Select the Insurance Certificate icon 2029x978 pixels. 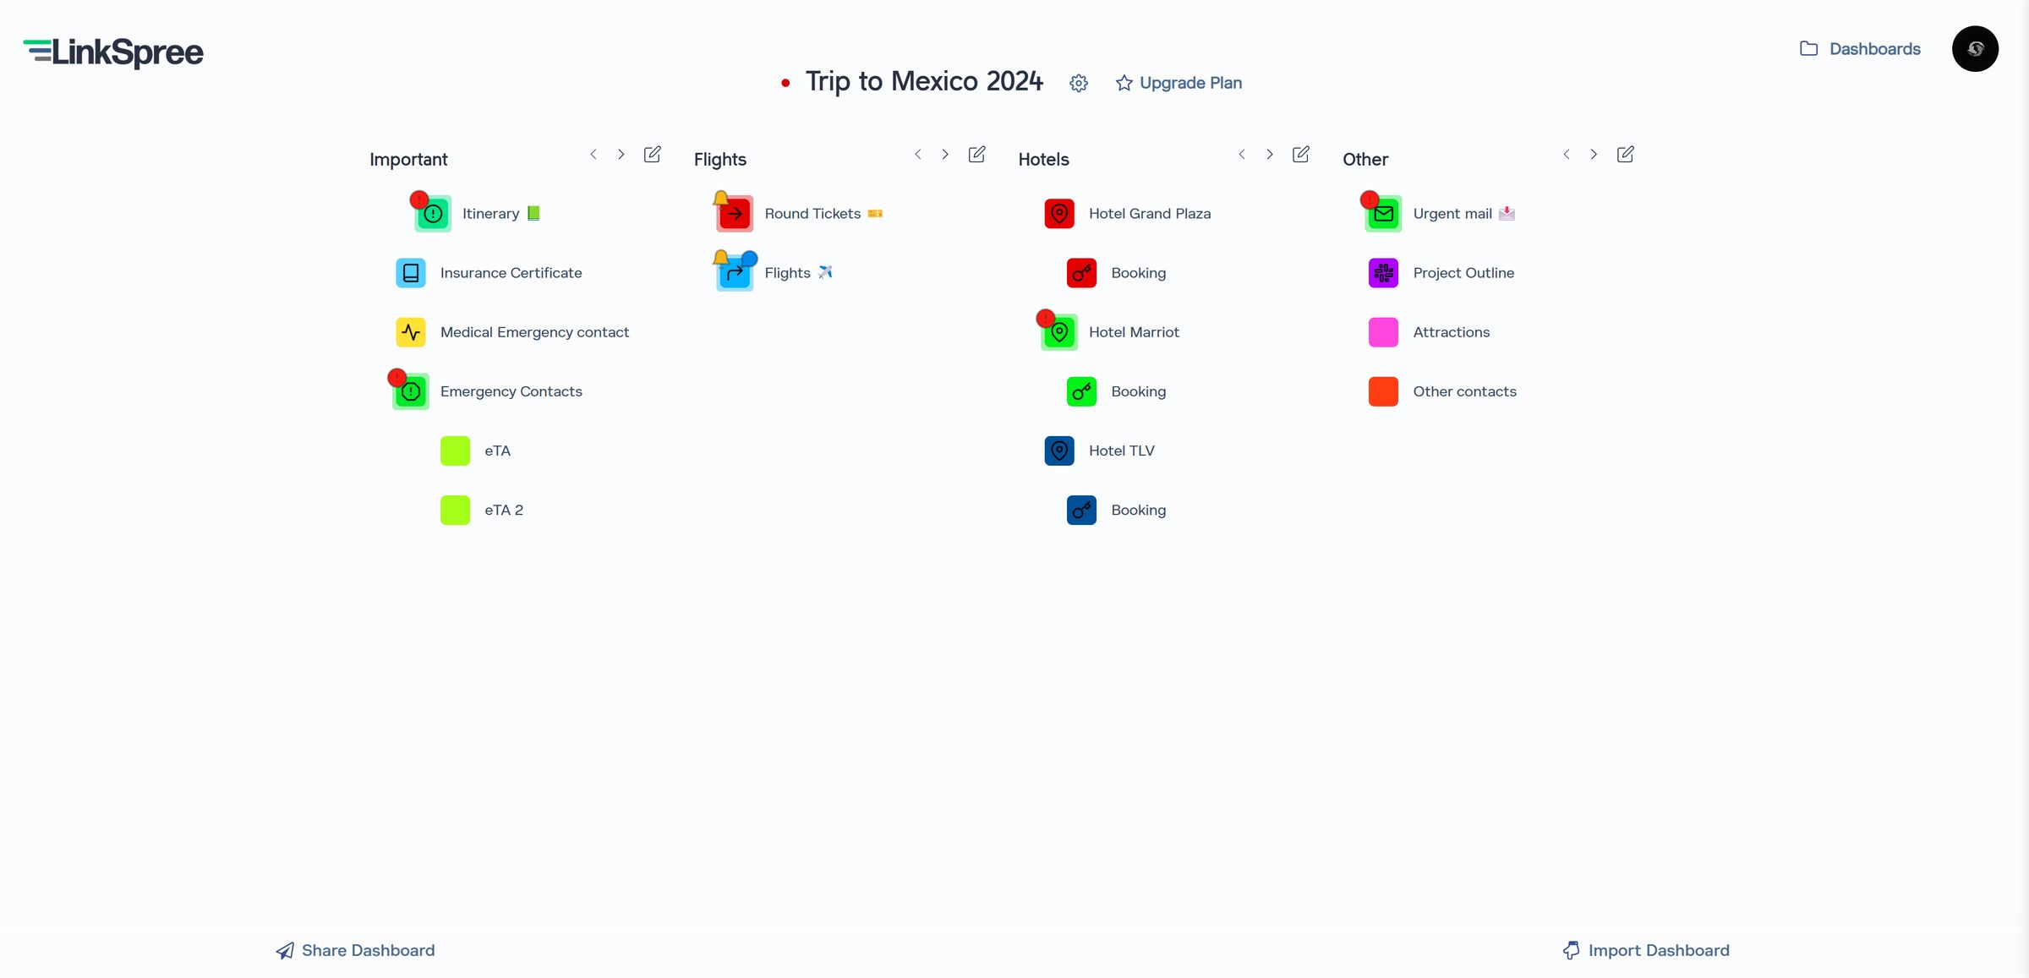(411, 272)
